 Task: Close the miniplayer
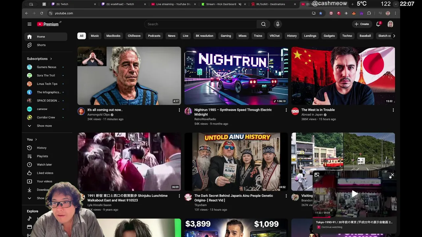[392, 175]
